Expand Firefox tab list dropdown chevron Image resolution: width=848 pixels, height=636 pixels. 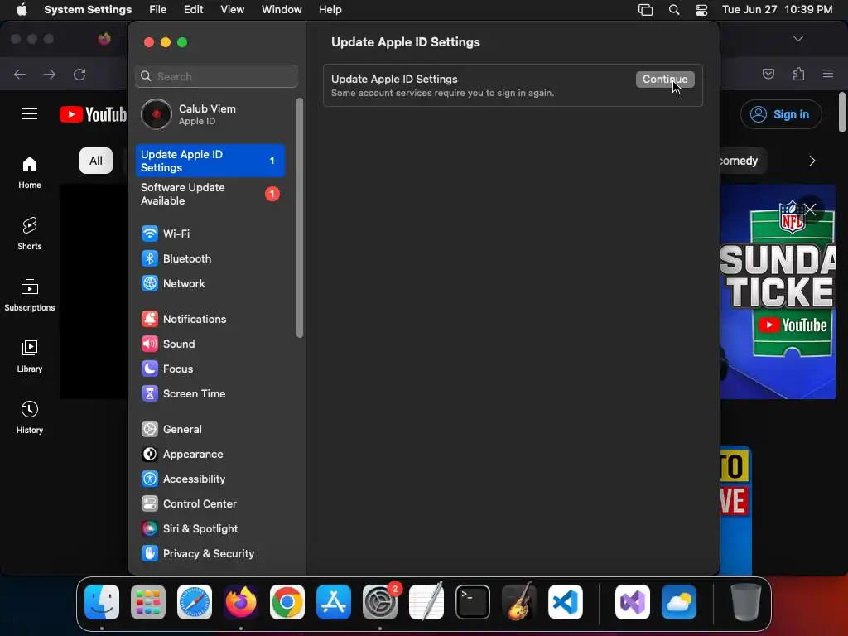[x=797, y=39]
